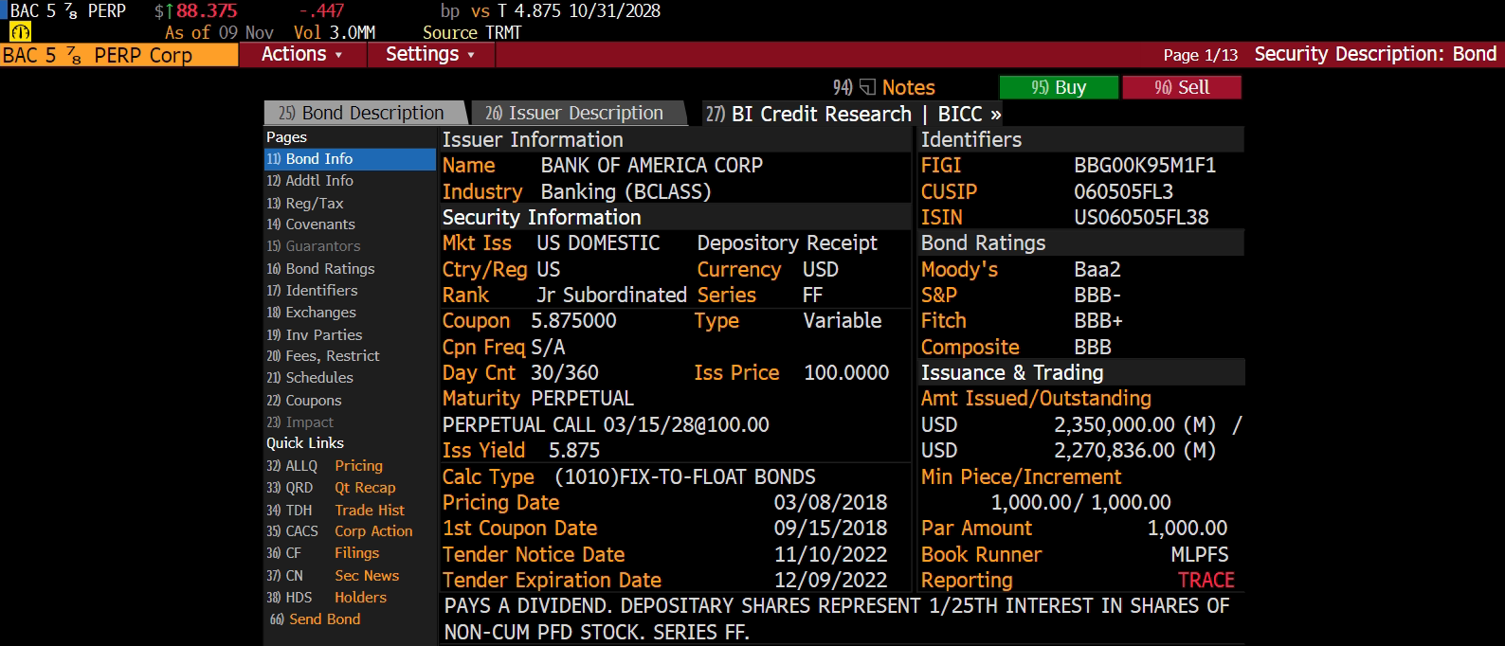Open the Guarantors page
Viewport: 1505px width, 646px height.
350,246
